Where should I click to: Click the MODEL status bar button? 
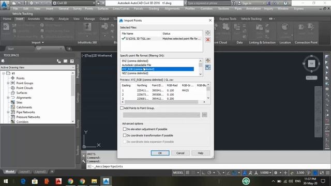(178, 173)
